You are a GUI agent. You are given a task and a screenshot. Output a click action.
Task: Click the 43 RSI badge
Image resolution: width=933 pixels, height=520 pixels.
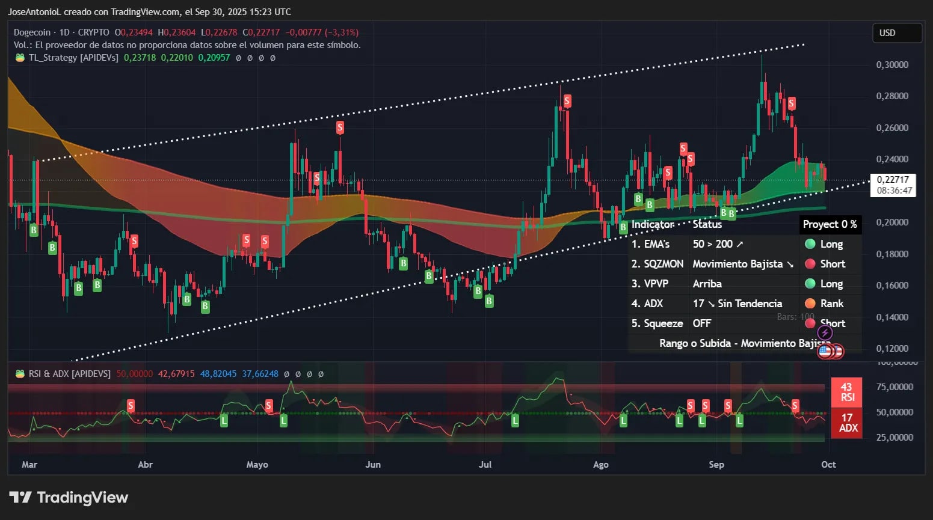(846, 392)
